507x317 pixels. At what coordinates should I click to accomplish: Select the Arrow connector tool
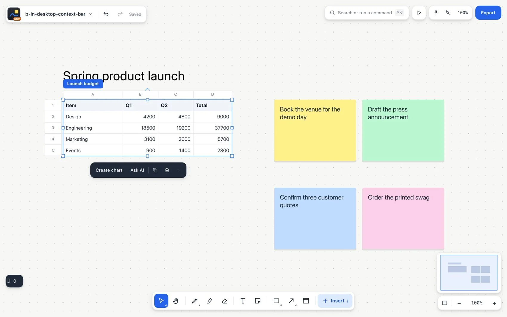(291, 301)
